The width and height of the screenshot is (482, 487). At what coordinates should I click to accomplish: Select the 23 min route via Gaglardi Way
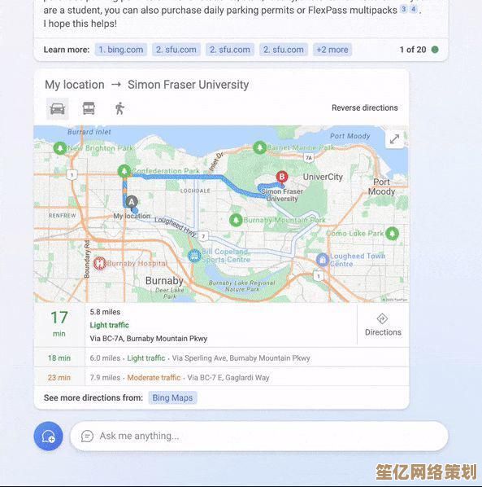point(221,377)
